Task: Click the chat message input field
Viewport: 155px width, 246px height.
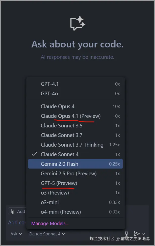Action: (16, 223)
